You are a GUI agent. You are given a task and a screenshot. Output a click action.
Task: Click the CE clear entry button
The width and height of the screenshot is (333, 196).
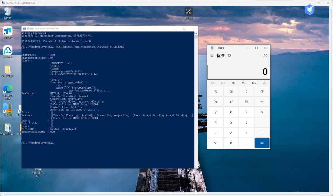point(231,92)
